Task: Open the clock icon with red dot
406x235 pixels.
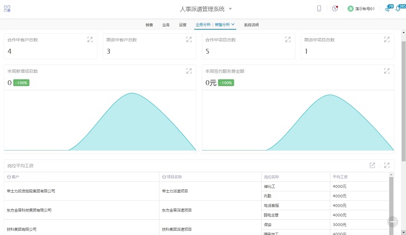Action: pyautogui.click(x=335, y=8)
